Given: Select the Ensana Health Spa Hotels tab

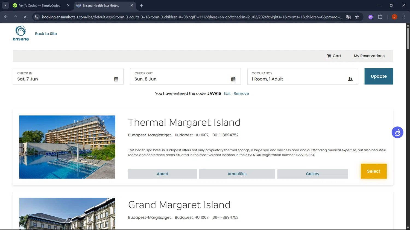Looking at the screenshot, I should coord(105,5).
